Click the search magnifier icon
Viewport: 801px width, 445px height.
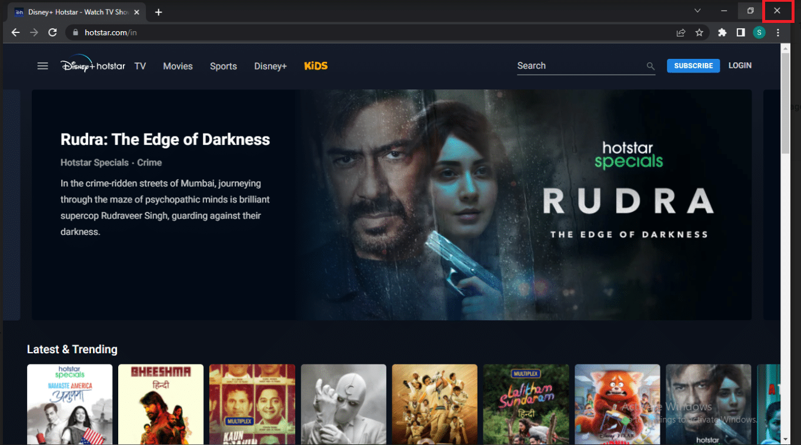click(650, 67)
